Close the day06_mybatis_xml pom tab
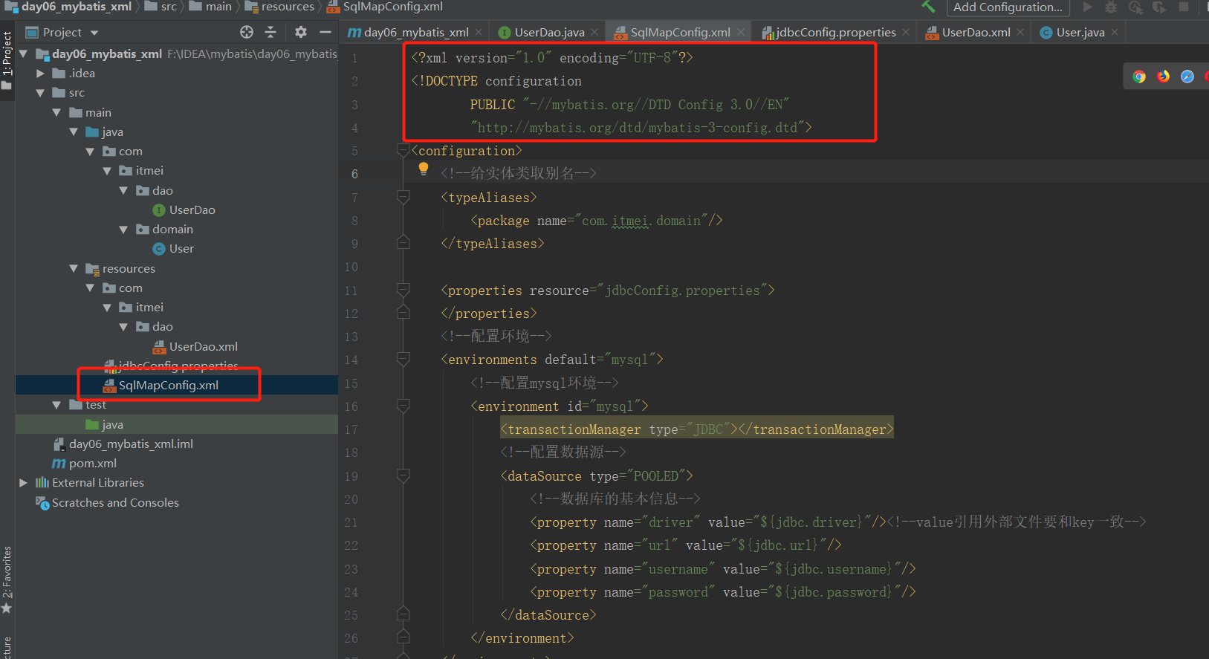The height and width of the screenshot is (659, 1209). click(x=479, y=32)
